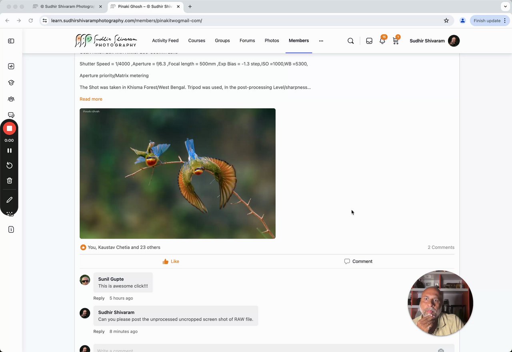Click the Finish update button
Viewport: 512px width, 352px height.
[x=487, y=20]
